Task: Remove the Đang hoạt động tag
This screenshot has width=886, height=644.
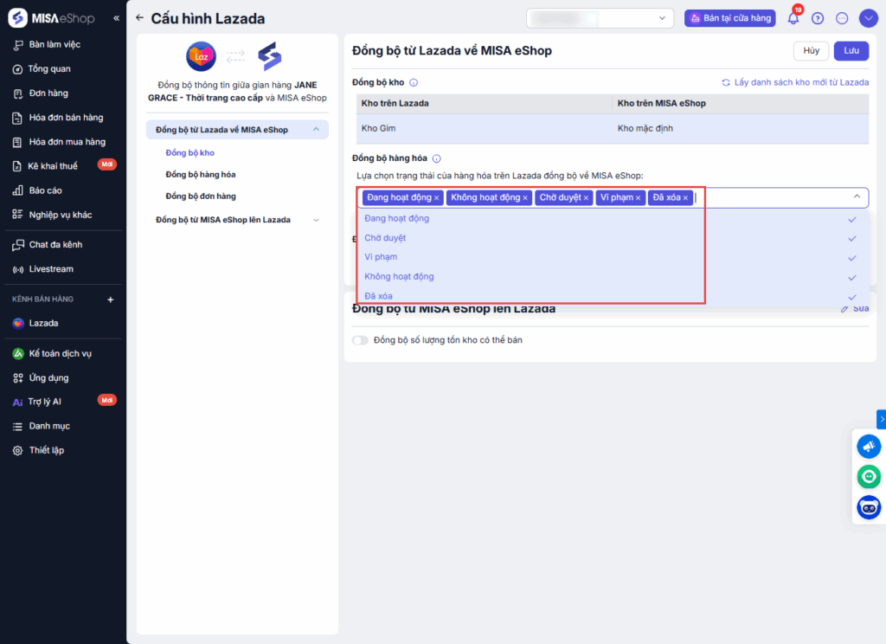Action: tap(437, 198)
